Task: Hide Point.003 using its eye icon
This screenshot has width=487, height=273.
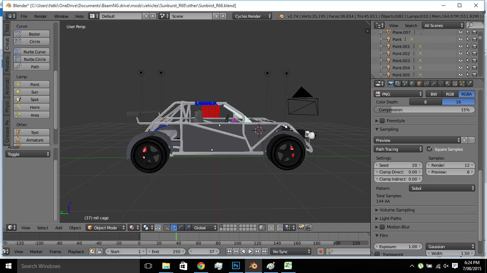Action: coord(461,61)
